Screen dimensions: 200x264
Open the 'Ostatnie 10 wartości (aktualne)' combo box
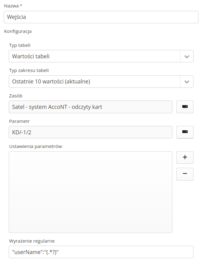pos(95,82)
